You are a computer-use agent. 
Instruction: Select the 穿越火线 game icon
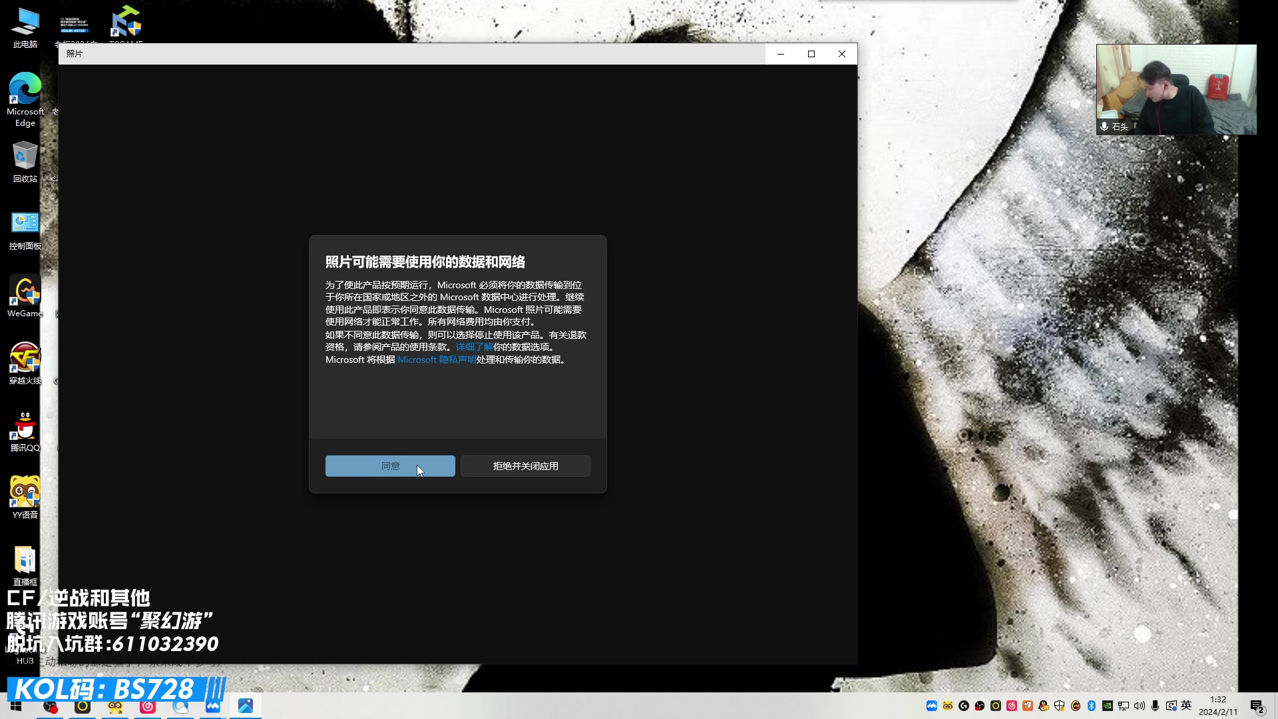(25, 363)
